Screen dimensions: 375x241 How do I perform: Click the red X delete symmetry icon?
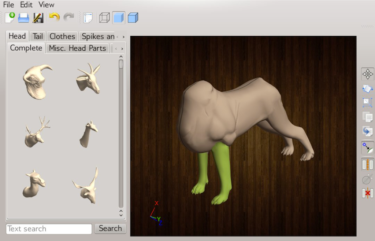click(367, 193)
